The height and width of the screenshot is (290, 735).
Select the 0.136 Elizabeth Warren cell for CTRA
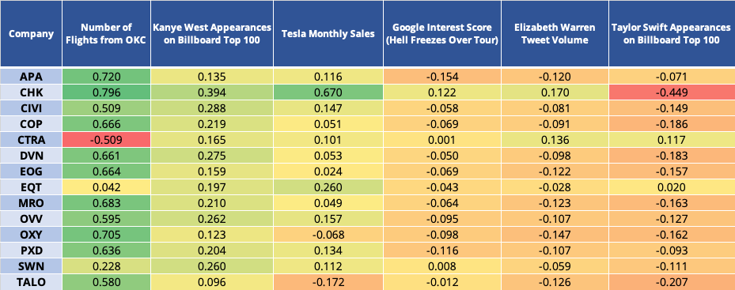tap(555, 140)
